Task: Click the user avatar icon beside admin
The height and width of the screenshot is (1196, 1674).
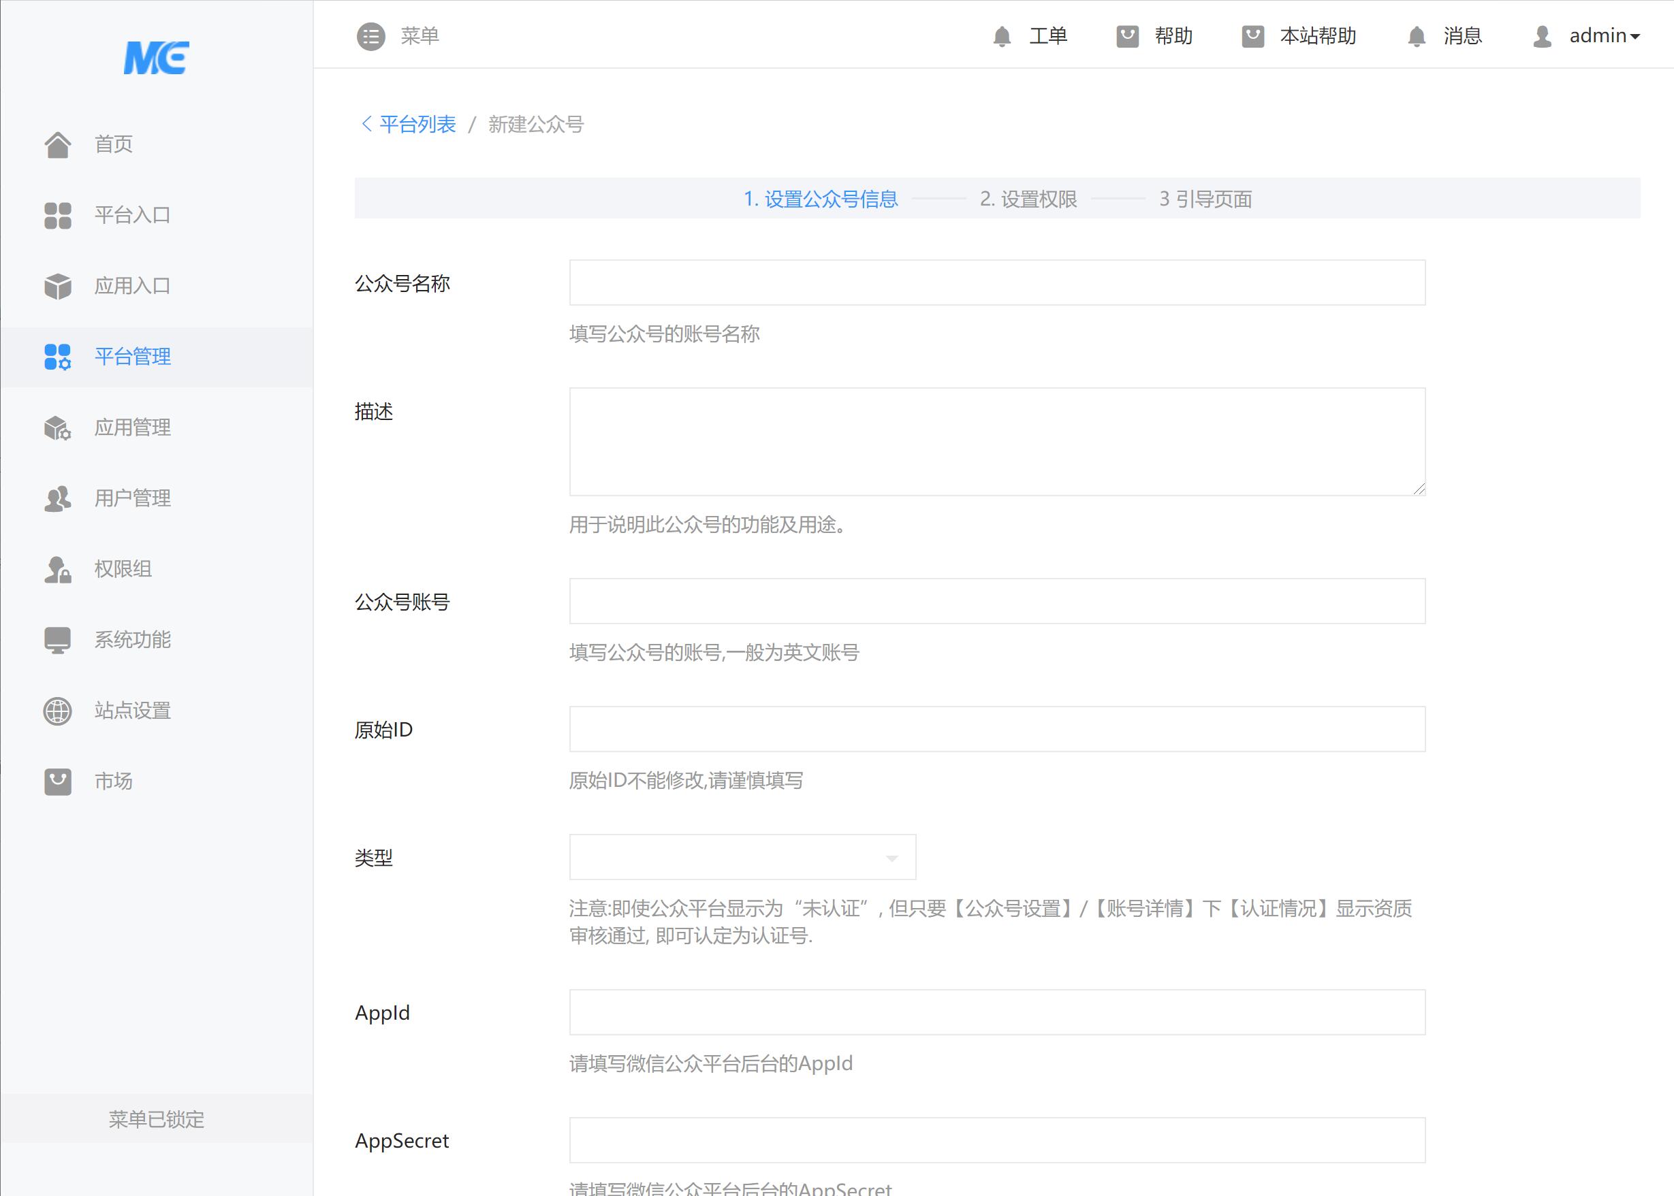Action: [x=1542, y=36]
